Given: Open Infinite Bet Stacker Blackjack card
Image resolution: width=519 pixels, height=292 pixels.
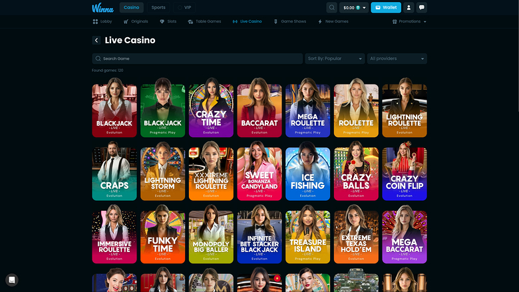Looking at the screenshot, I should point(259,234).
